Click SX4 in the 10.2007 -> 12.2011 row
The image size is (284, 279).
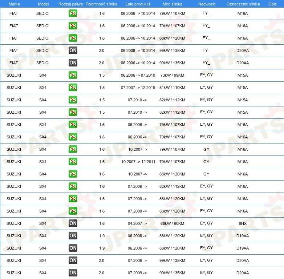43,162
